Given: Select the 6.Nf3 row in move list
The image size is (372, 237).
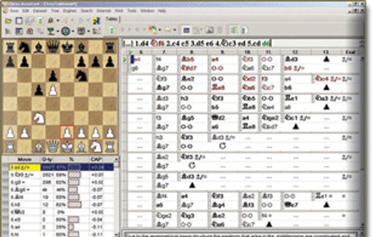Looking at the screenshot, I should pos(61,175).
